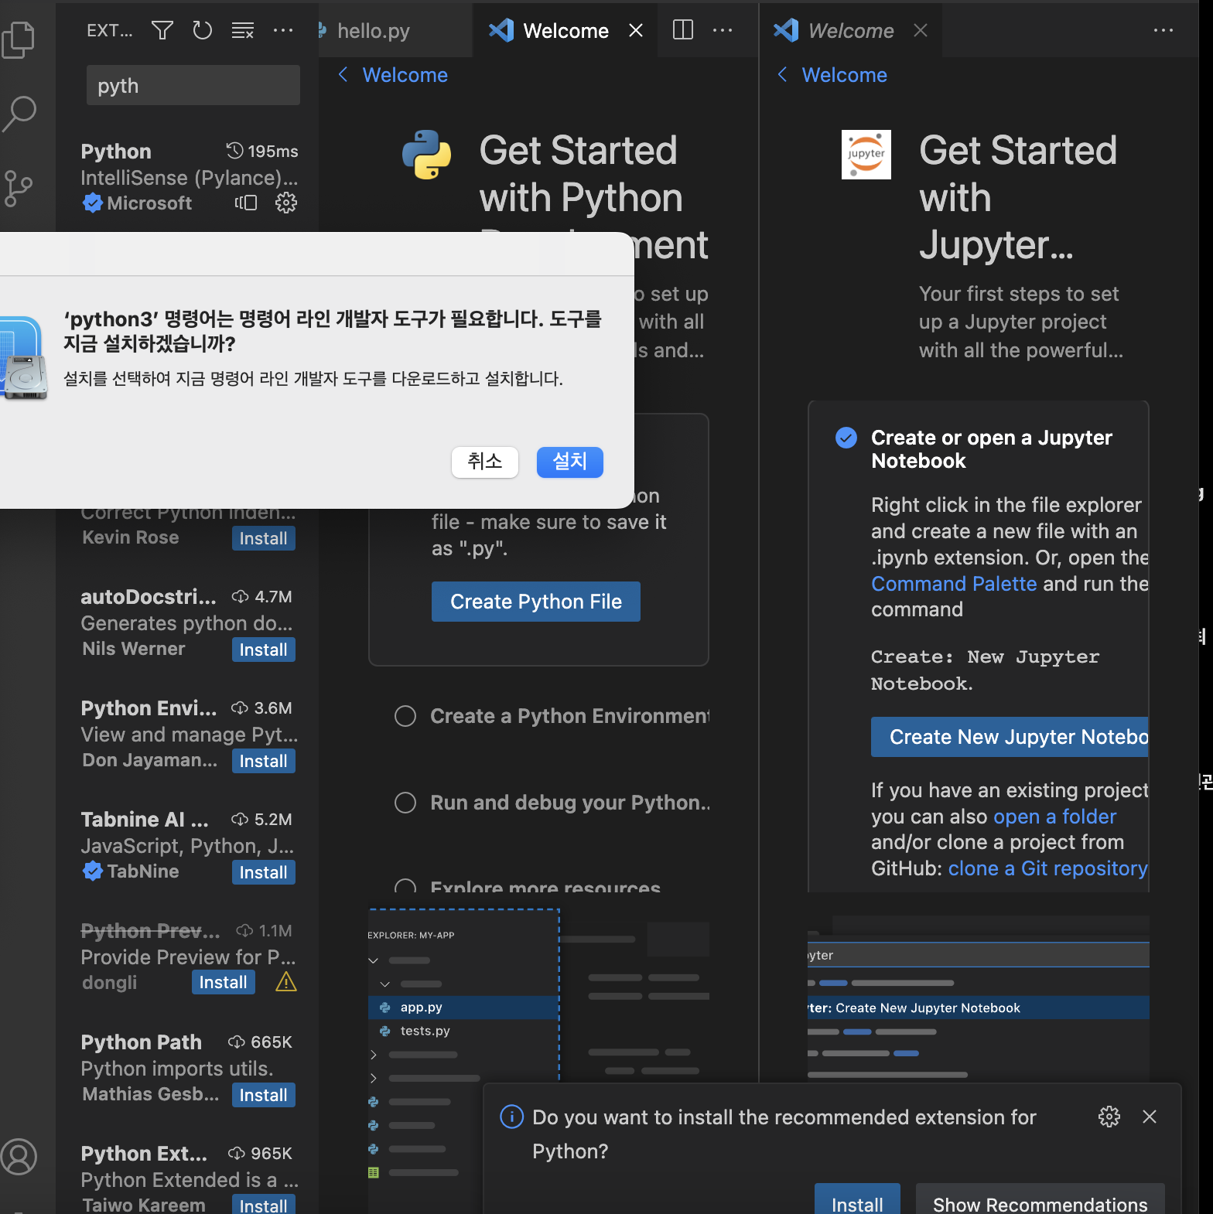This screenshot has width=1213, height=1214.
Task: Open the Search view in activity bar
Action: coord(19,113)
